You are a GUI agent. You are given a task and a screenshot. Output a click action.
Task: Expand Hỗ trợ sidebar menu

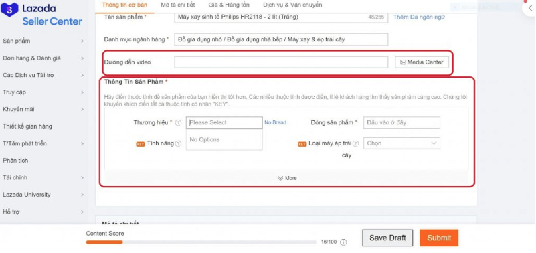43,212
